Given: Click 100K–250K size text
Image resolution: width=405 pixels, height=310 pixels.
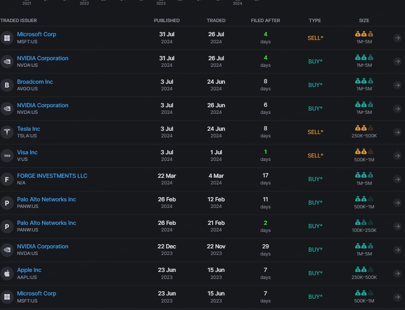Looking at the screenshot, I should [364, 230].
